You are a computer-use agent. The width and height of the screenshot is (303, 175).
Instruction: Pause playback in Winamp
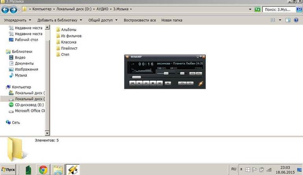(x=146, y=83)
